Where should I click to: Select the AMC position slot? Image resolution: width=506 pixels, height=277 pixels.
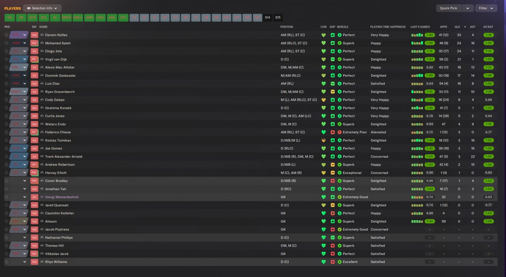point(100,18)
